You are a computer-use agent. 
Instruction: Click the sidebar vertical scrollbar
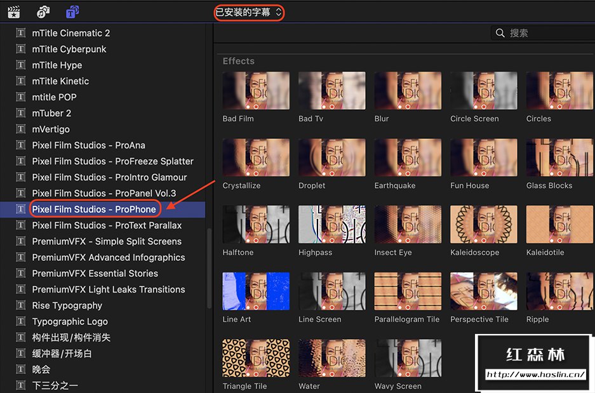point(209,269)
